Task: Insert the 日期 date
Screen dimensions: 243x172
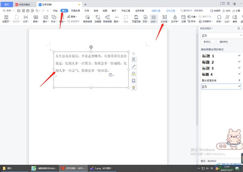Action: [x=184, y=19]
